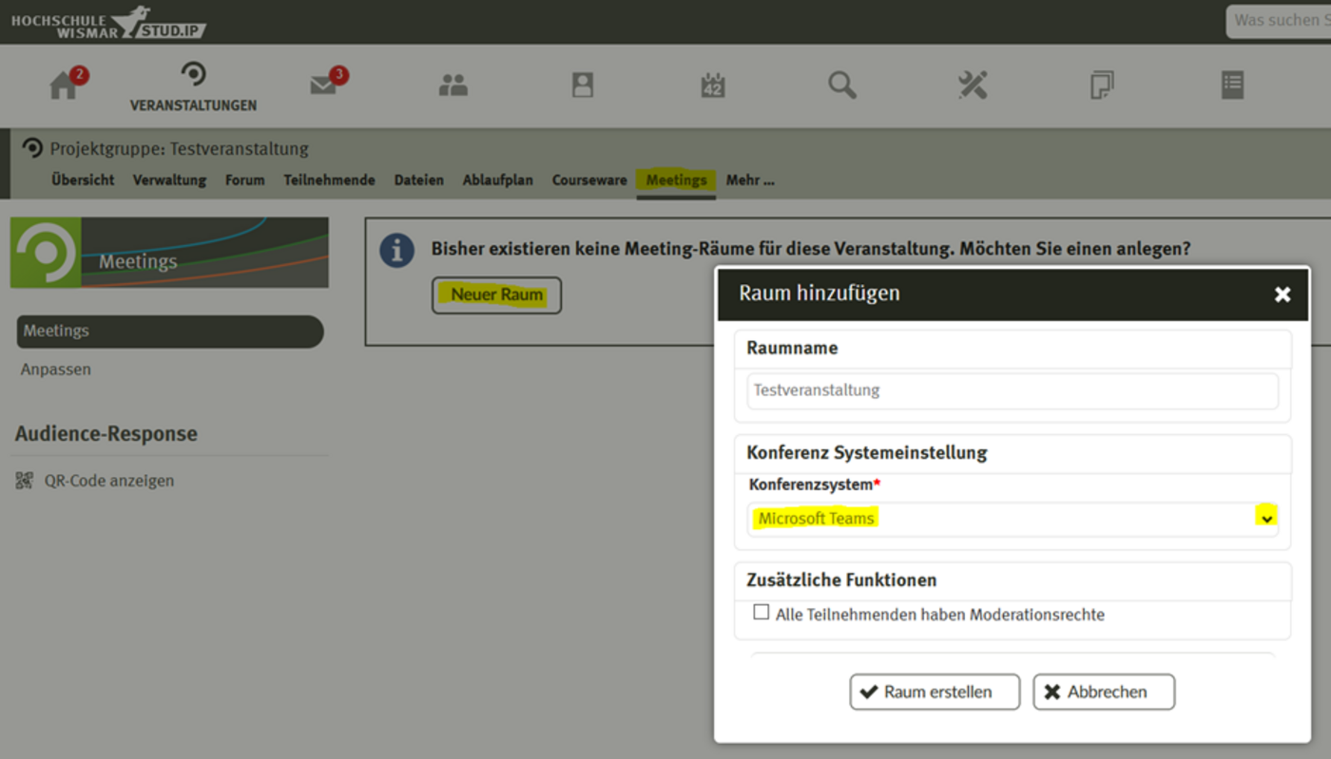
Task: Click the Abbrechen button
Action: (x=1104, y=692)
